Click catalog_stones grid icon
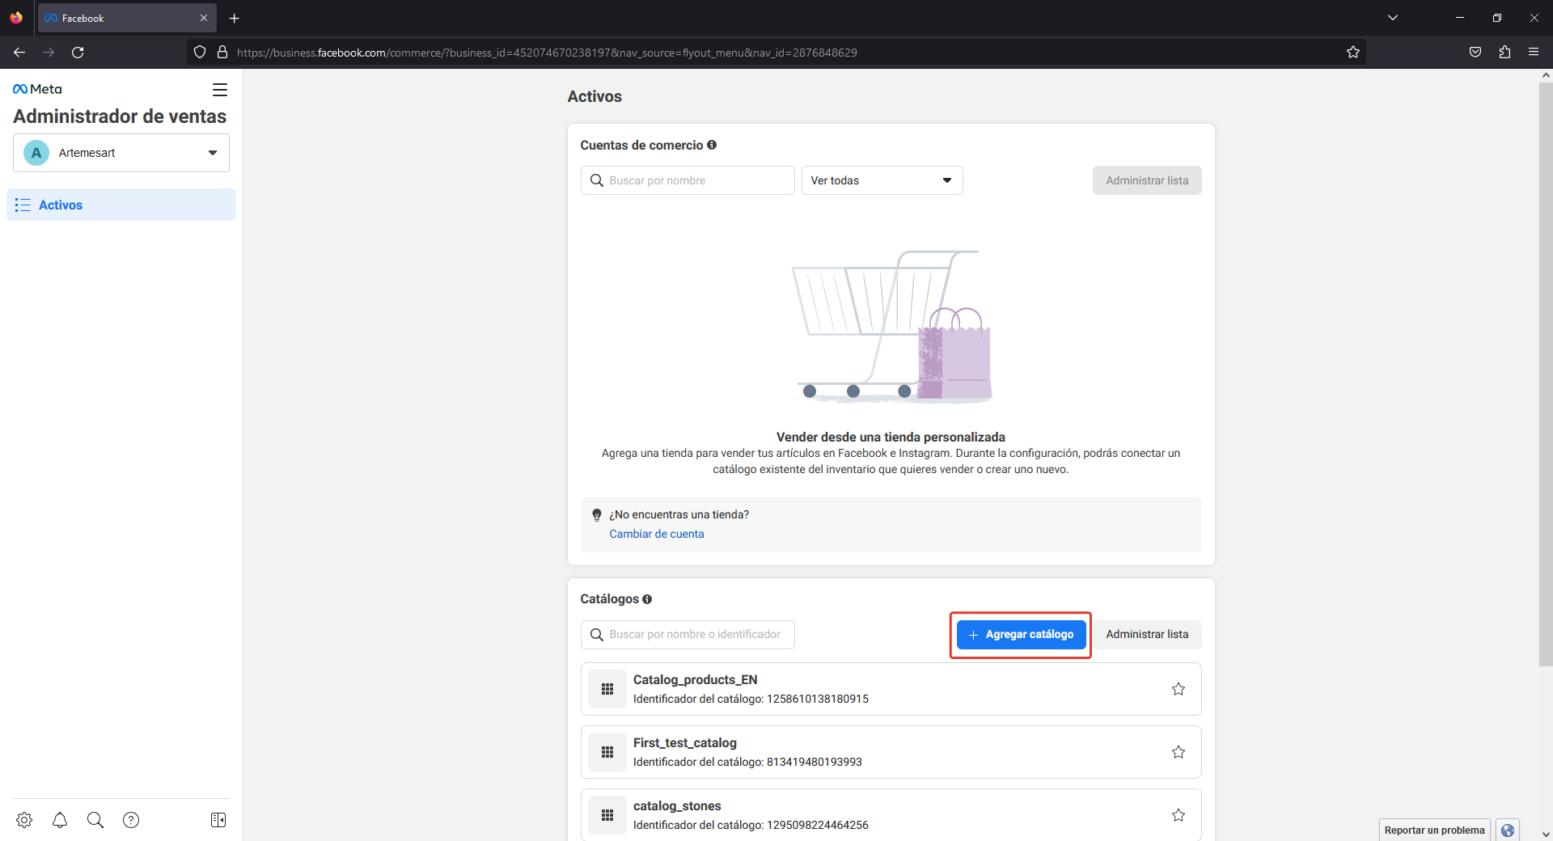 (607, 815)
